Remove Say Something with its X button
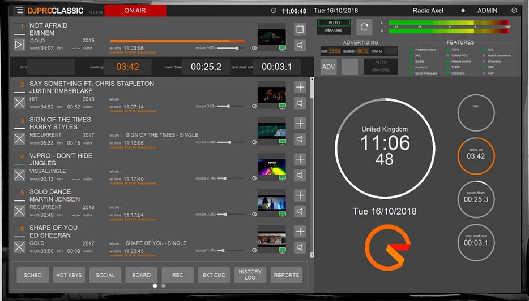 20,103
